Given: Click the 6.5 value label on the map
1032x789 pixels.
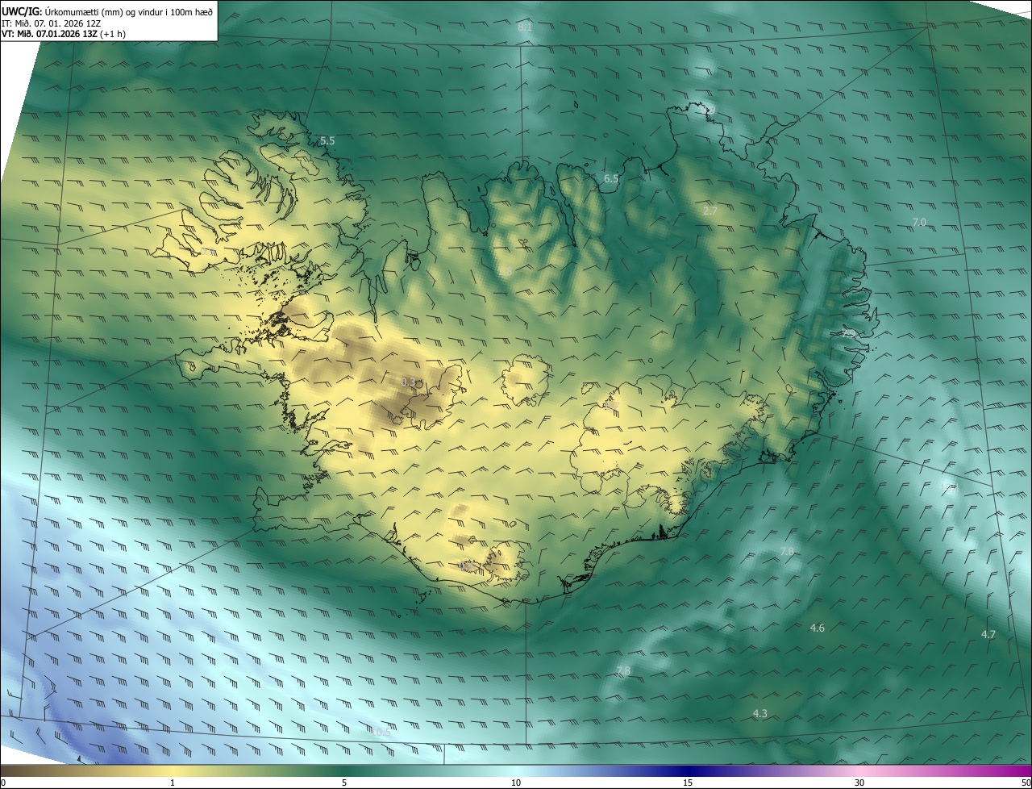Looking at the screenshot, I should (x=611, y=178).
